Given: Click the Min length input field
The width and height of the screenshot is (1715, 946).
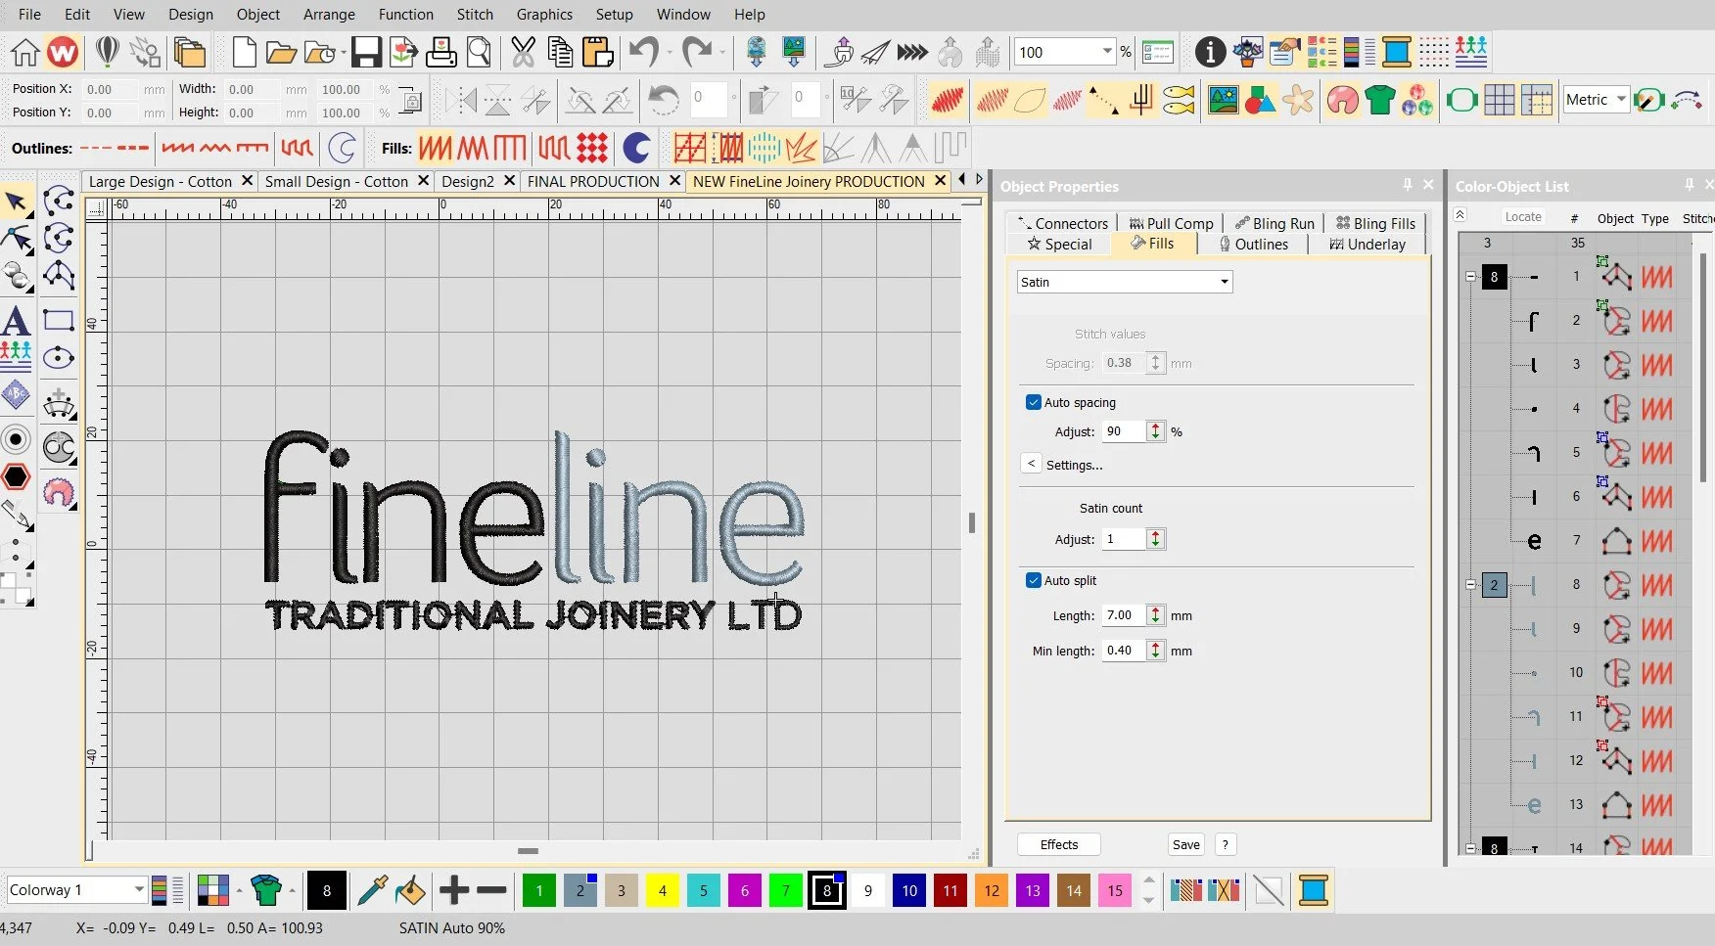Looking at the screenshot, I should pyautogui.click(x=1124, y=651).
